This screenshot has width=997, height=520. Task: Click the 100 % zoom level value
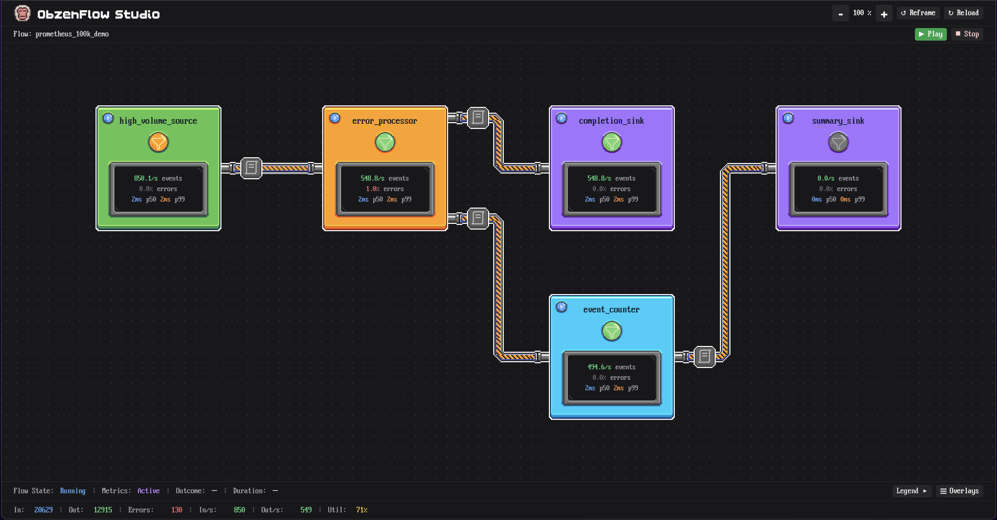(x=862, y=13)
